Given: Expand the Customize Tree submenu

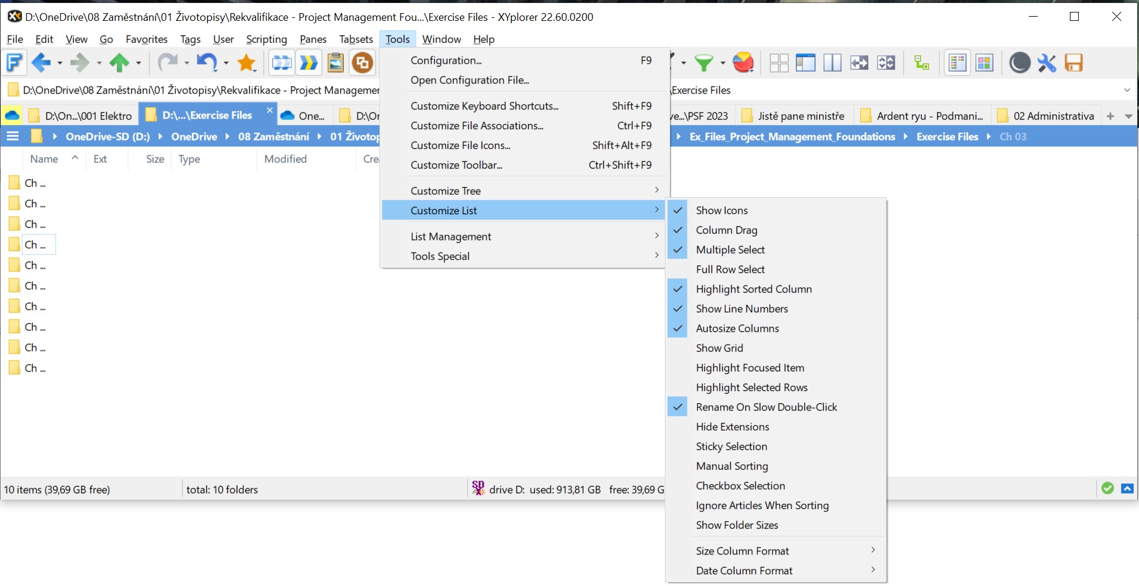Looking at the screenshot, I should (x=446, y=190).
